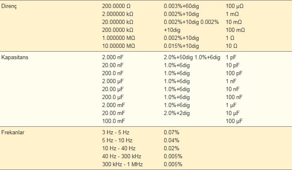Viewport: 292px width, 170px height.
Task: Click the 10.00000 MΩ range entry
Action: point(118,46)
